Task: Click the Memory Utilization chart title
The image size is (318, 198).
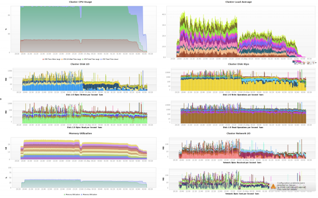Action: click(81, 133)
